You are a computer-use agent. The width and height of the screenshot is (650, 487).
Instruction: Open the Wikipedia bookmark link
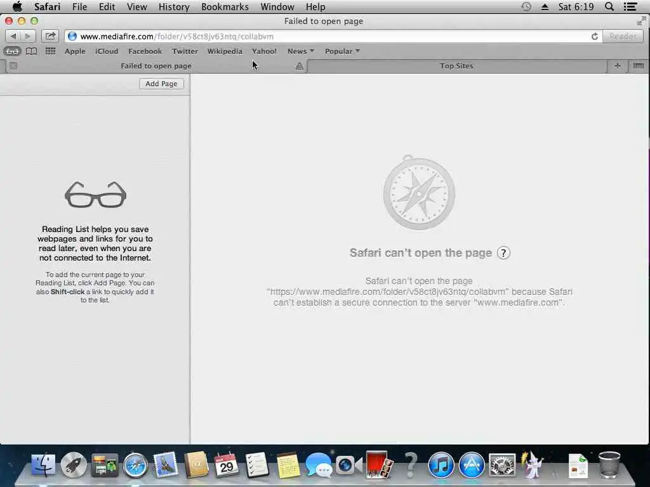click(225, 51)
